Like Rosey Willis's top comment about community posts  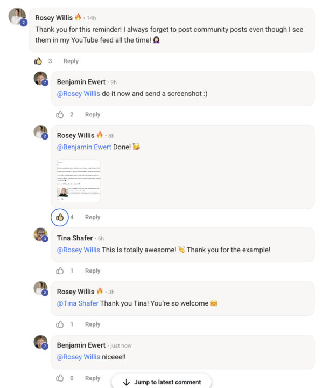[38, 61]
